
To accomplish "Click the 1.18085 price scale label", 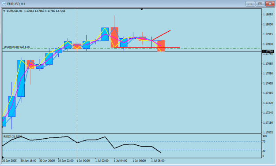I will click(x=268, y=15).
